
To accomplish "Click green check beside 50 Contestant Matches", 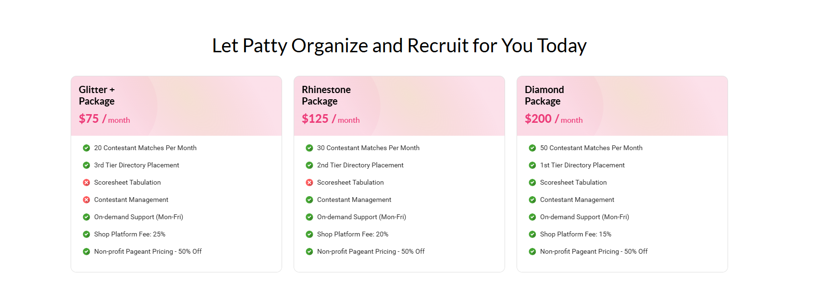I will (532, 148).
